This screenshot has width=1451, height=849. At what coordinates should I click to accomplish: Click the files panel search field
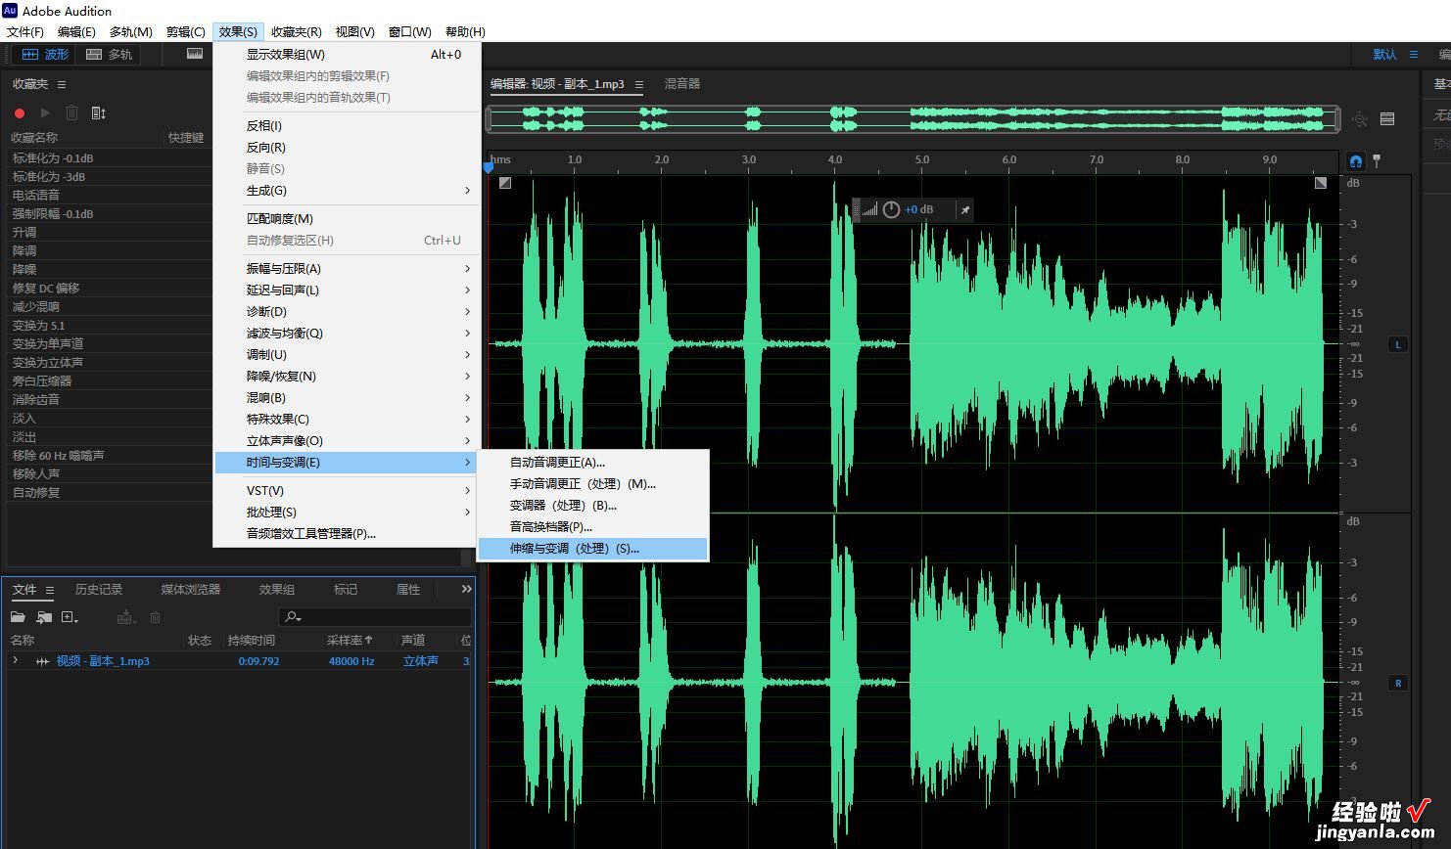[x=374, y=617]
